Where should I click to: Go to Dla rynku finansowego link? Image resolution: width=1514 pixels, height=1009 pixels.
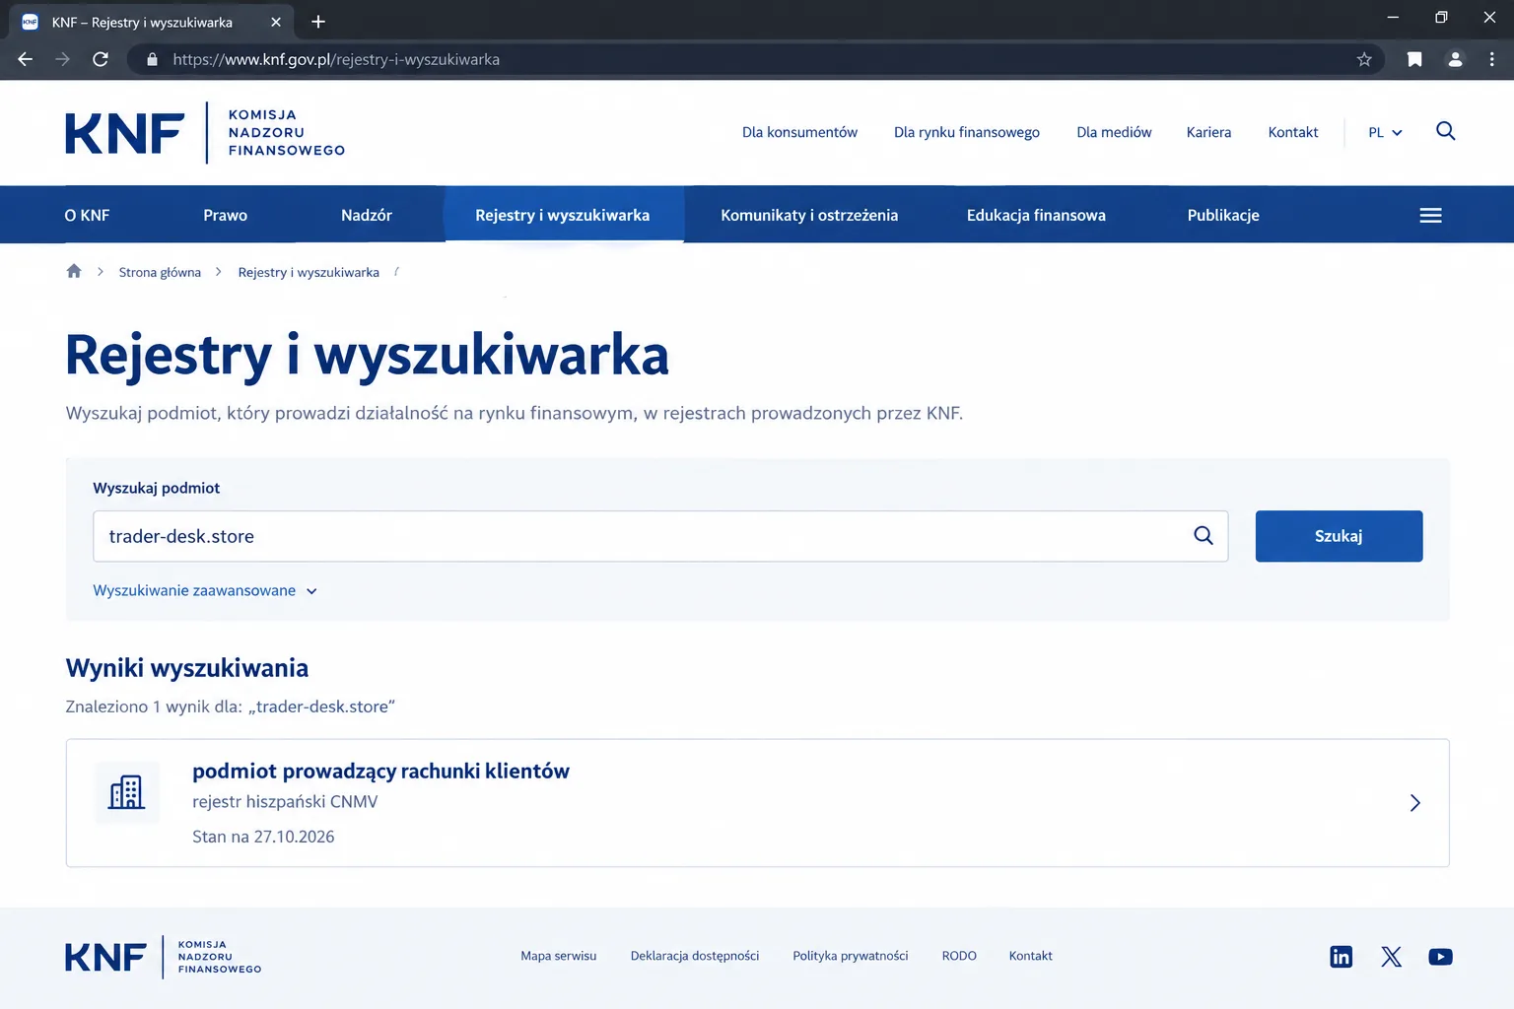pyautogui.click(x=967, y=132)
